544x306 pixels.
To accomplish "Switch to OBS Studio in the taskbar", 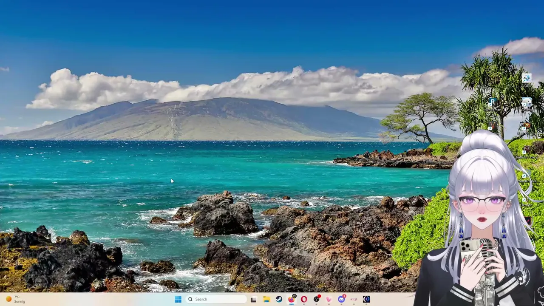I will coord(316,299).
